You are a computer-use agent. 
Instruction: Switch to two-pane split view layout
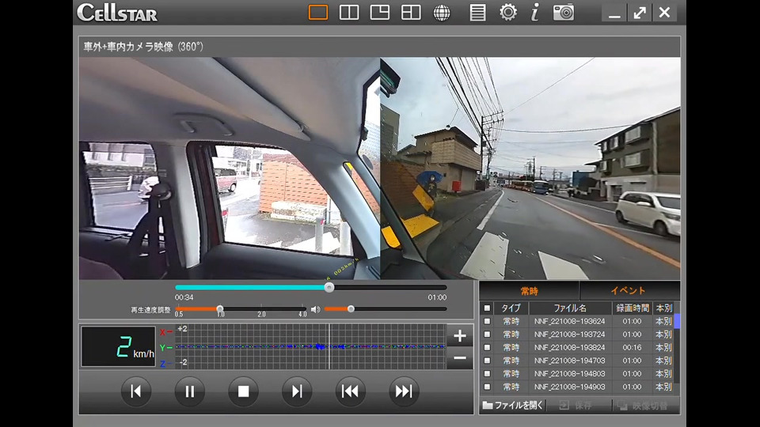point(349,13)
